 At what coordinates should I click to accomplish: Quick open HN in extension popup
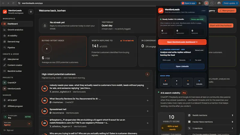click(188, 82)
